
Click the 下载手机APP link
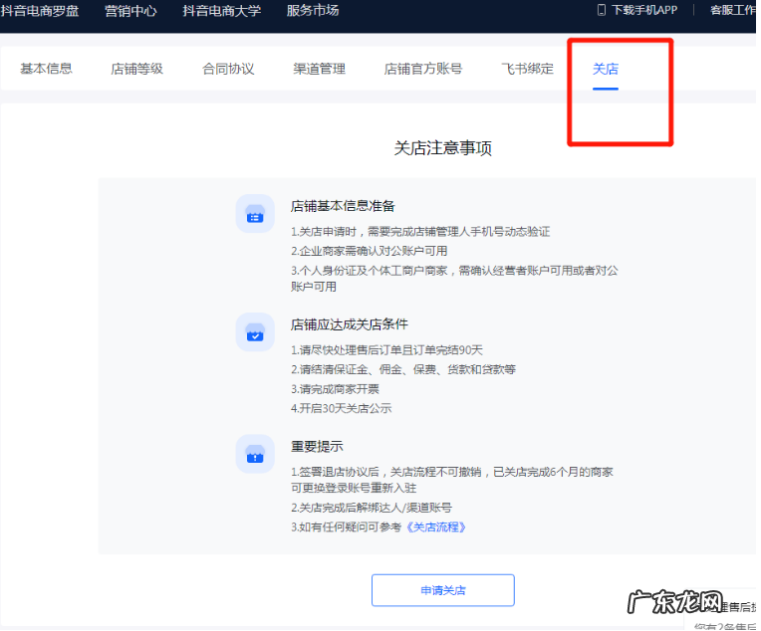pos(644,10)
